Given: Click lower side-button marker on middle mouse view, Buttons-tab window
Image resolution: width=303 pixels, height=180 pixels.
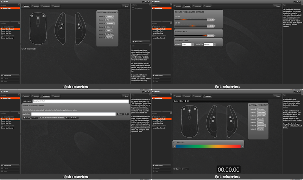Looking at the screenshot, I should coord(61,28).
